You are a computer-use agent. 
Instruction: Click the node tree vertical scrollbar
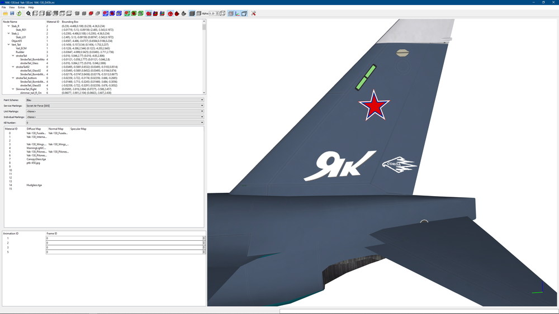204,56
